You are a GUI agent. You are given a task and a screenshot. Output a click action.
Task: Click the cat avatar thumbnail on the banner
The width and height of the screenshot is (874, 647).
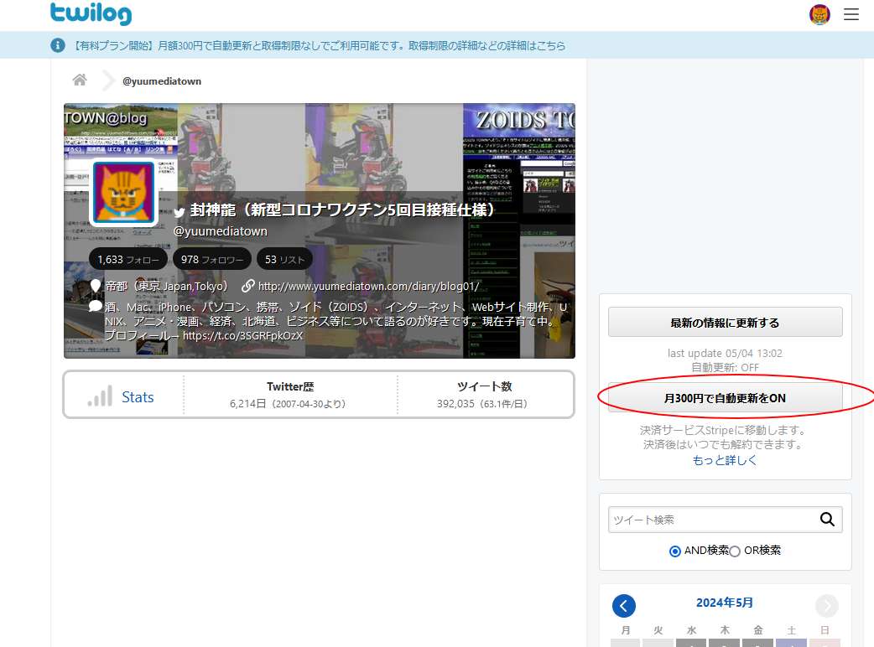click(x=123, y=193)
